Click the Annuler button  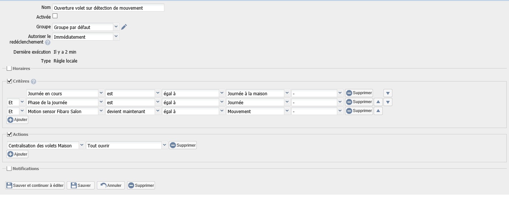(x=111, y=185)
